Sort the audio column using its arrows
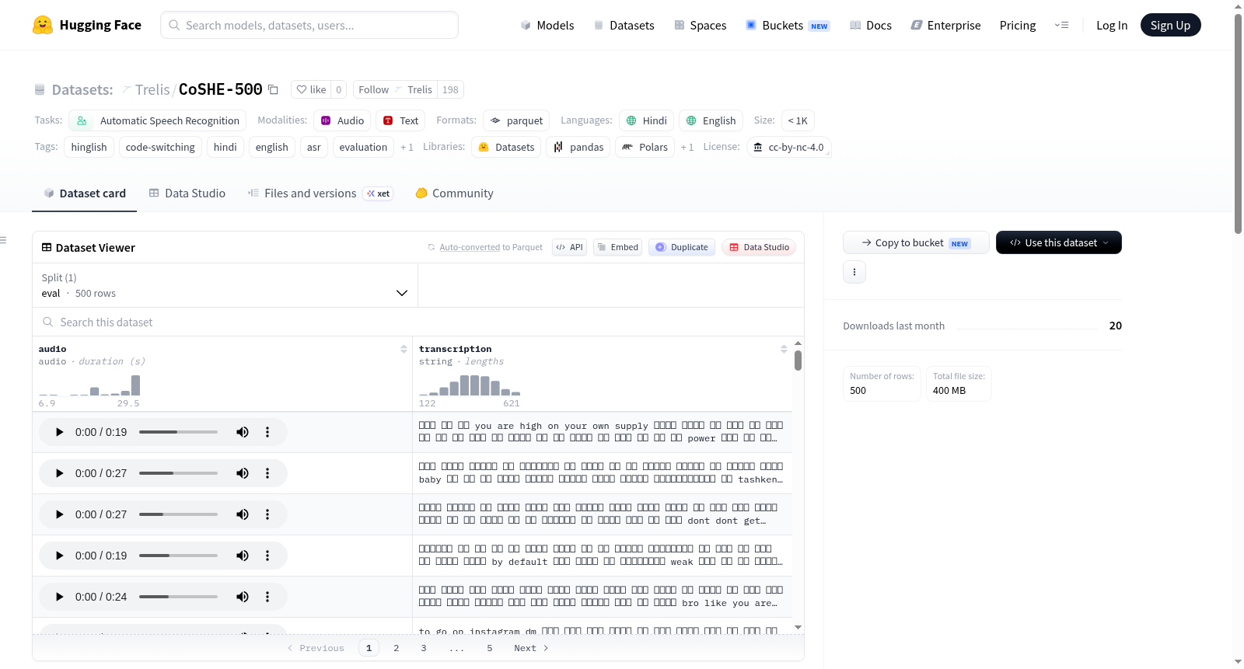The height and width of the screenshot is (669, 1244). point(404,349)
